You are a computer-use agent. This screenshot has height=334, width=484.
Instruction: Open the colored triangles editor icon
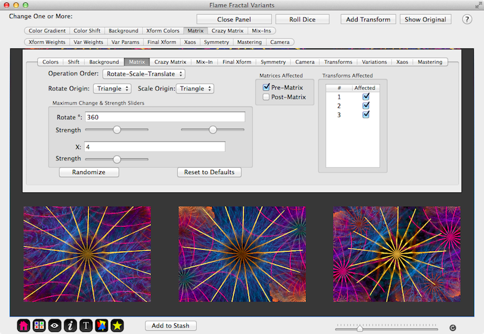(x=102, y=326)
